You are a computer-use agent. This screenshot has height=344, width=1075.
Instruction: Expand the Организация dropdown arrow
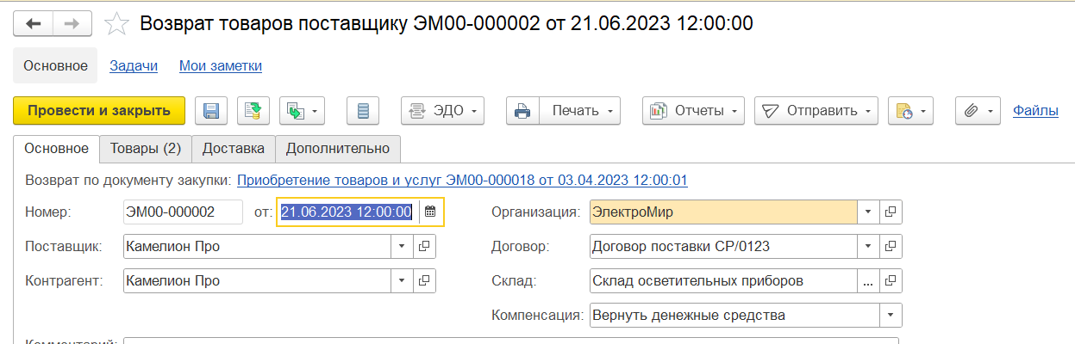(x=868, y=212)
